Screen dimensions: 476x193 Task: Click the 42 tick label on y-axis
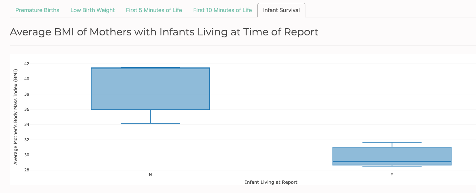tap(26, 64)
